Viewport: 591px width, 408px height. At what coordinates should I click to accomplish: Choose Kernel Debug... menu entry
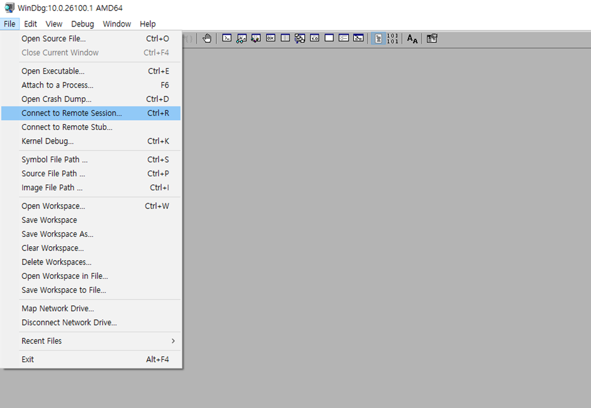(91, 141)
